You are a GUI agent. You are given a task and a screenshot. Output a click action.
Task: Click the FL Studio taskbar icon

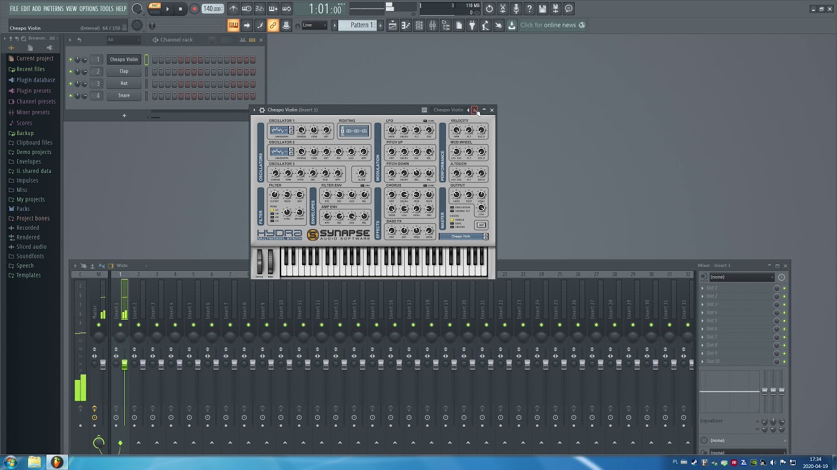coord(57,463)
